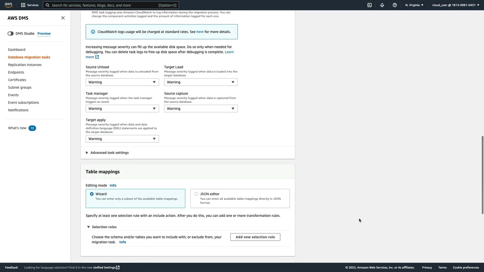
Task: View Events in sidebar
Action: point(13,95)
